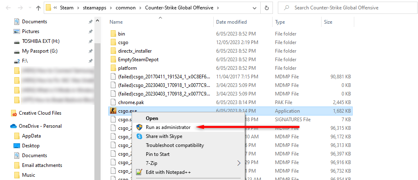Select the EmptySteamDepot folder
The height and width of the screenshot is (180, 418).
point(138,60)
